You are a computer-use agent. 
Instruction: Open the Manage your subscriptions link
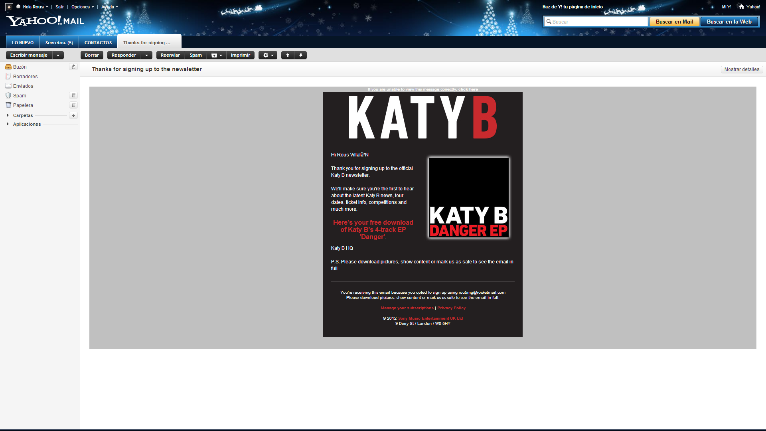pyautogui.click(x=407, y=308)
